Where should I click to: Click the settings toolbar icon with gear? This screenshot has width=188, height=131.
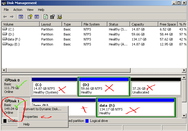click(x=59, y=17)
